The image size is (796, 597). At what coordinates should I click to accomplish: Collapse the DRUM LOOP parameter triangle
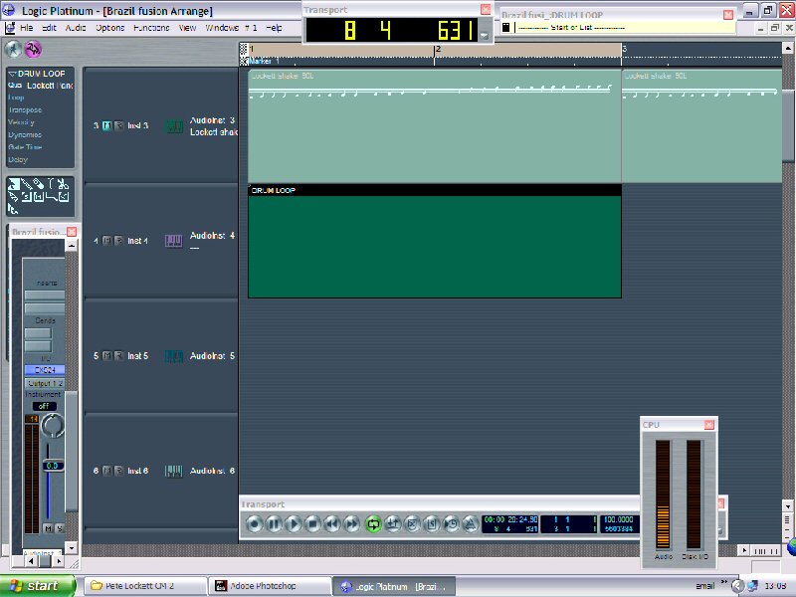pos(11,74)
